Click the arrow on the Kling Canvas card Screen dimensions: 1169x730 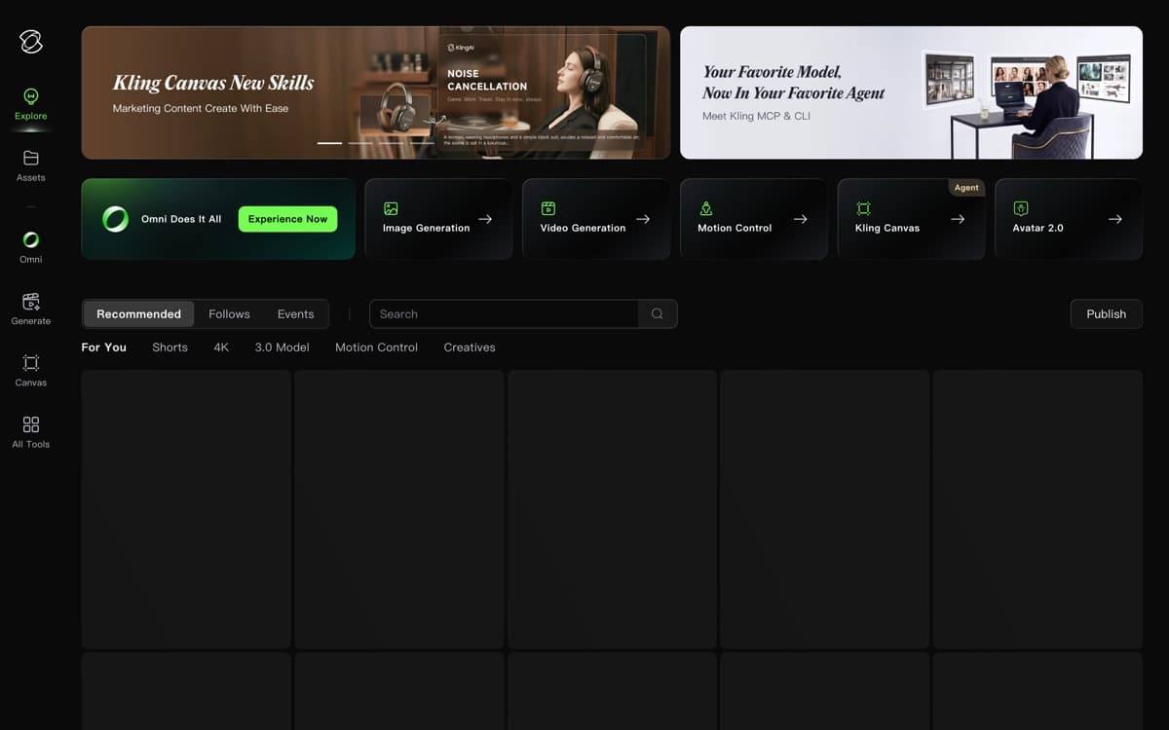(958, 219)
